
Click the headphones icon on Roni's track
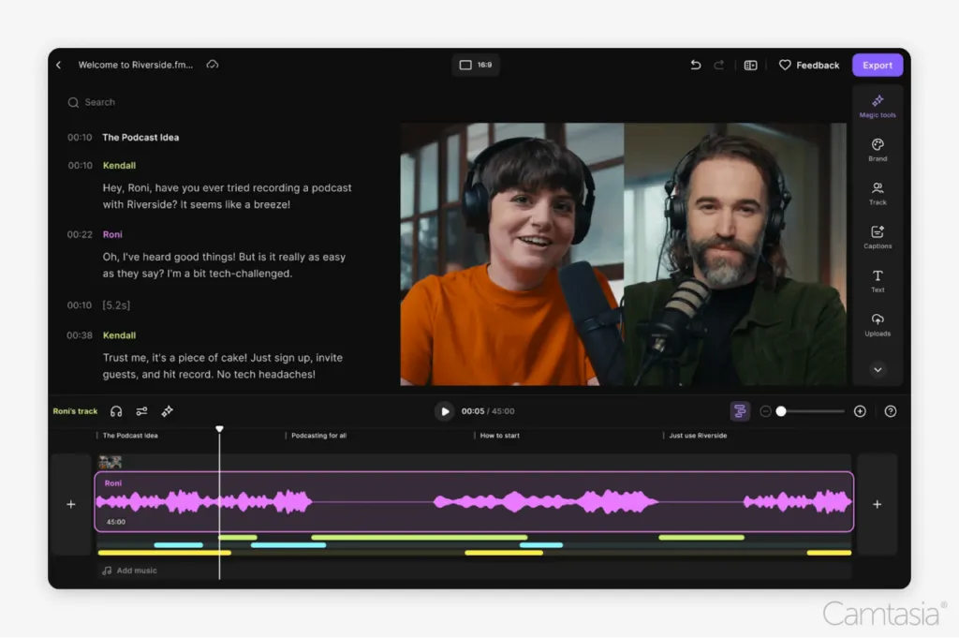116,411
